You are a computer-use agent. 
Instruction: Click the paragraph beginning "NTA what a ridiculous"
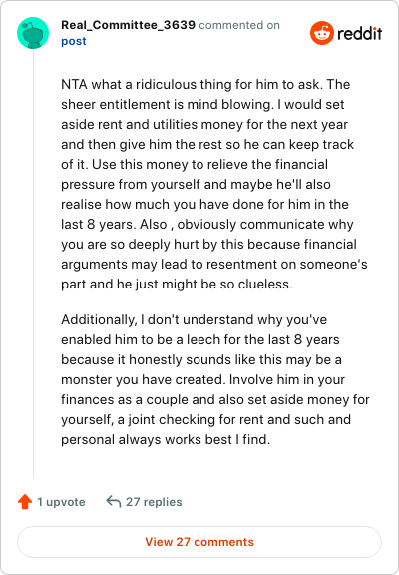214,184
